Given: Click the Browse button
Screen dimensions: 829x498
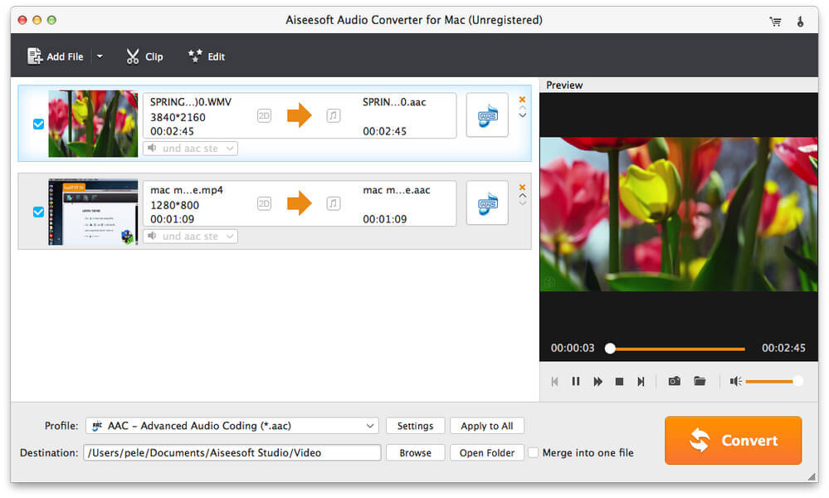Looking at the screenshot, I should (415, 452).
